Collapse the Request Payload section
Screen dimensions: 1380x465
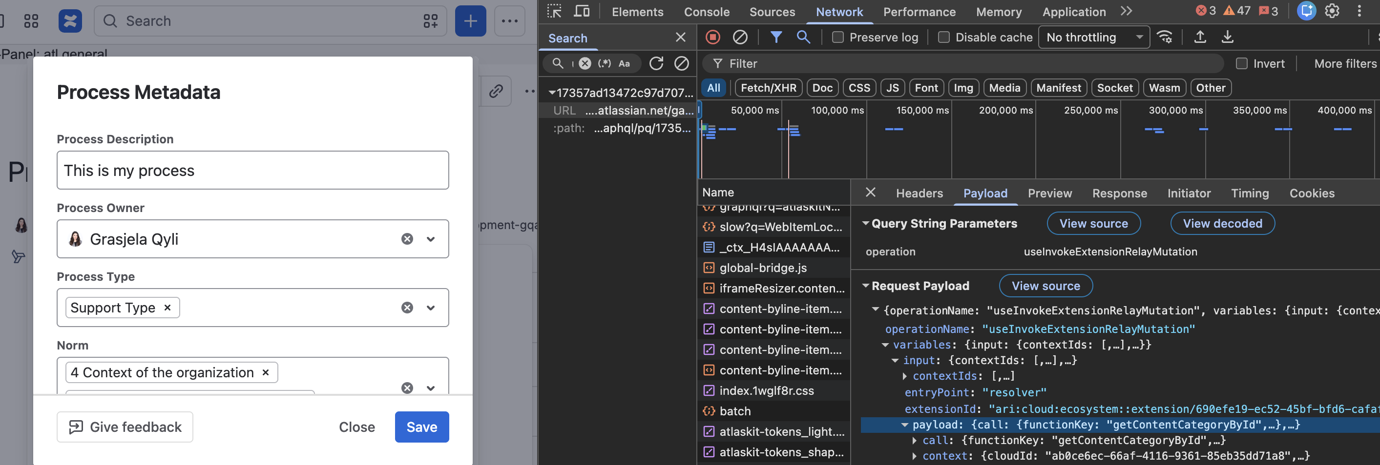(x=866, y=286)
